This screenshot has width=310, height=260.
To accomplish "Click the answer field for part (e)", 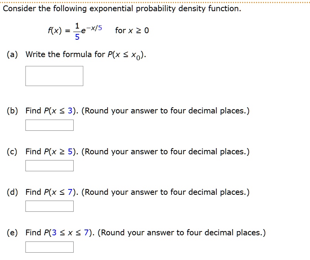I will coord(49,247).
